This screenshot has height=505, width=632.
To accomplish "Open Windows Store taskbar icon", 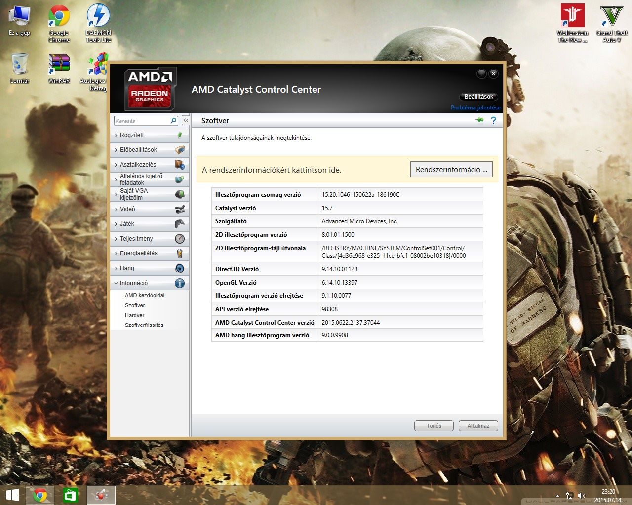I will pos(71,495).
